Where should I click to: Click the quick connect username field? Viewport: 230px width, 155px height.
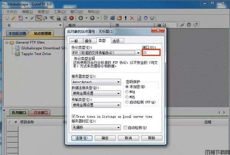coord(92,25)
